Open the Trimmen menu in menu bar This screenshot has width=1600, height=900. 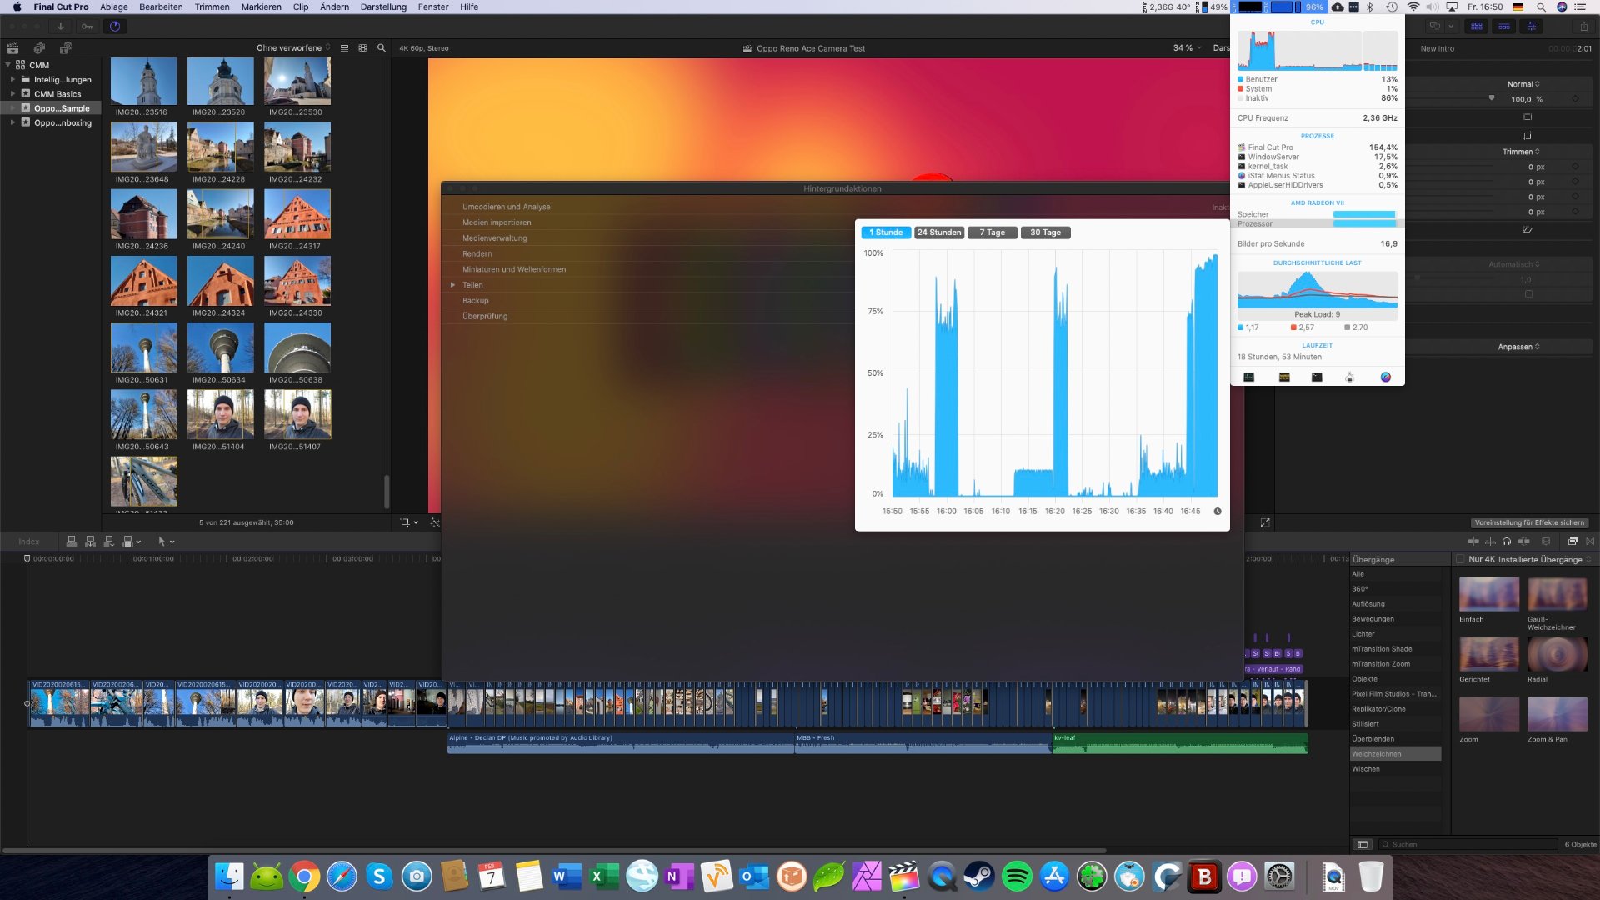tap(212, 7)
